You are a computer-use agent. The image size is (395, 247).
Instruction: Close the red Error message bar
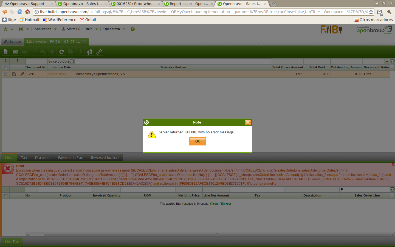[393, 165]
